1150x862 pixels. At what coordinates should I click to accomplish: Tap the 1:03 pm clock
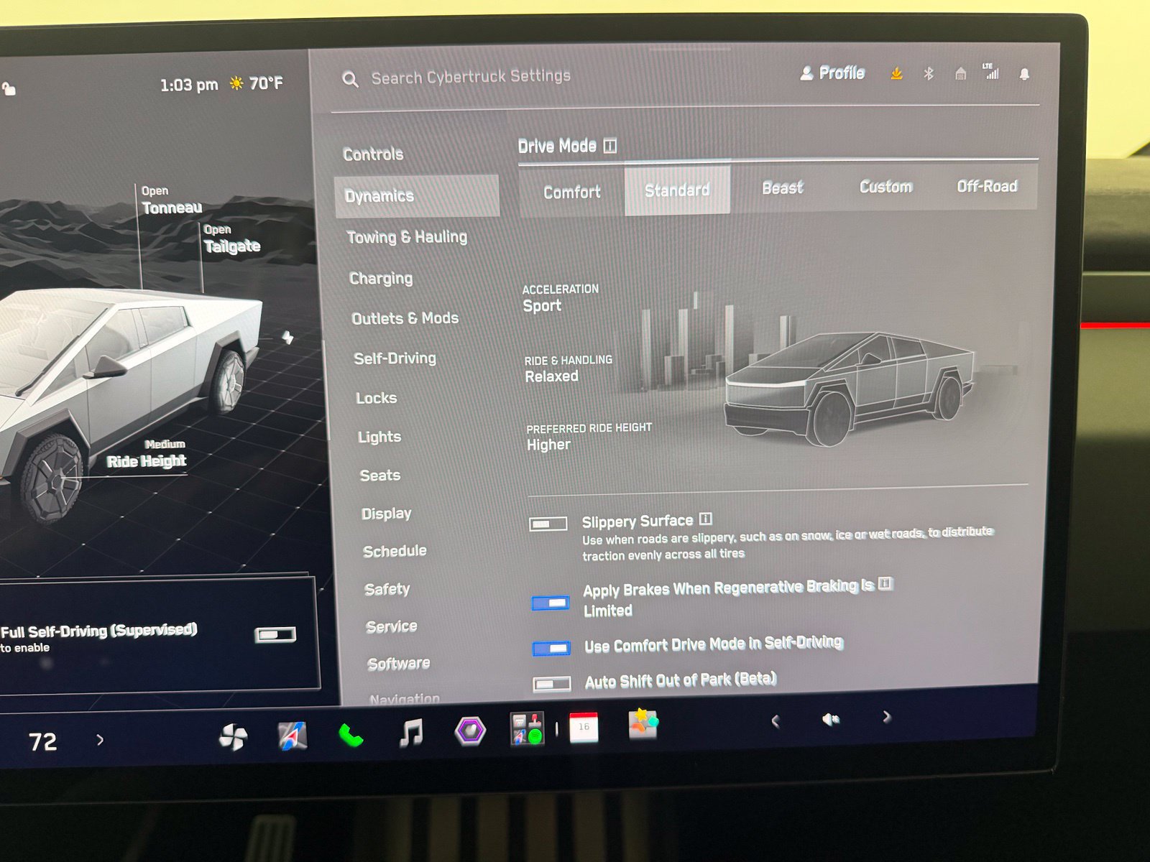click(x=188, y=85)
